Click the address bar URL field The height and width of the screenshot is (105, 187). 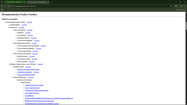92,6
